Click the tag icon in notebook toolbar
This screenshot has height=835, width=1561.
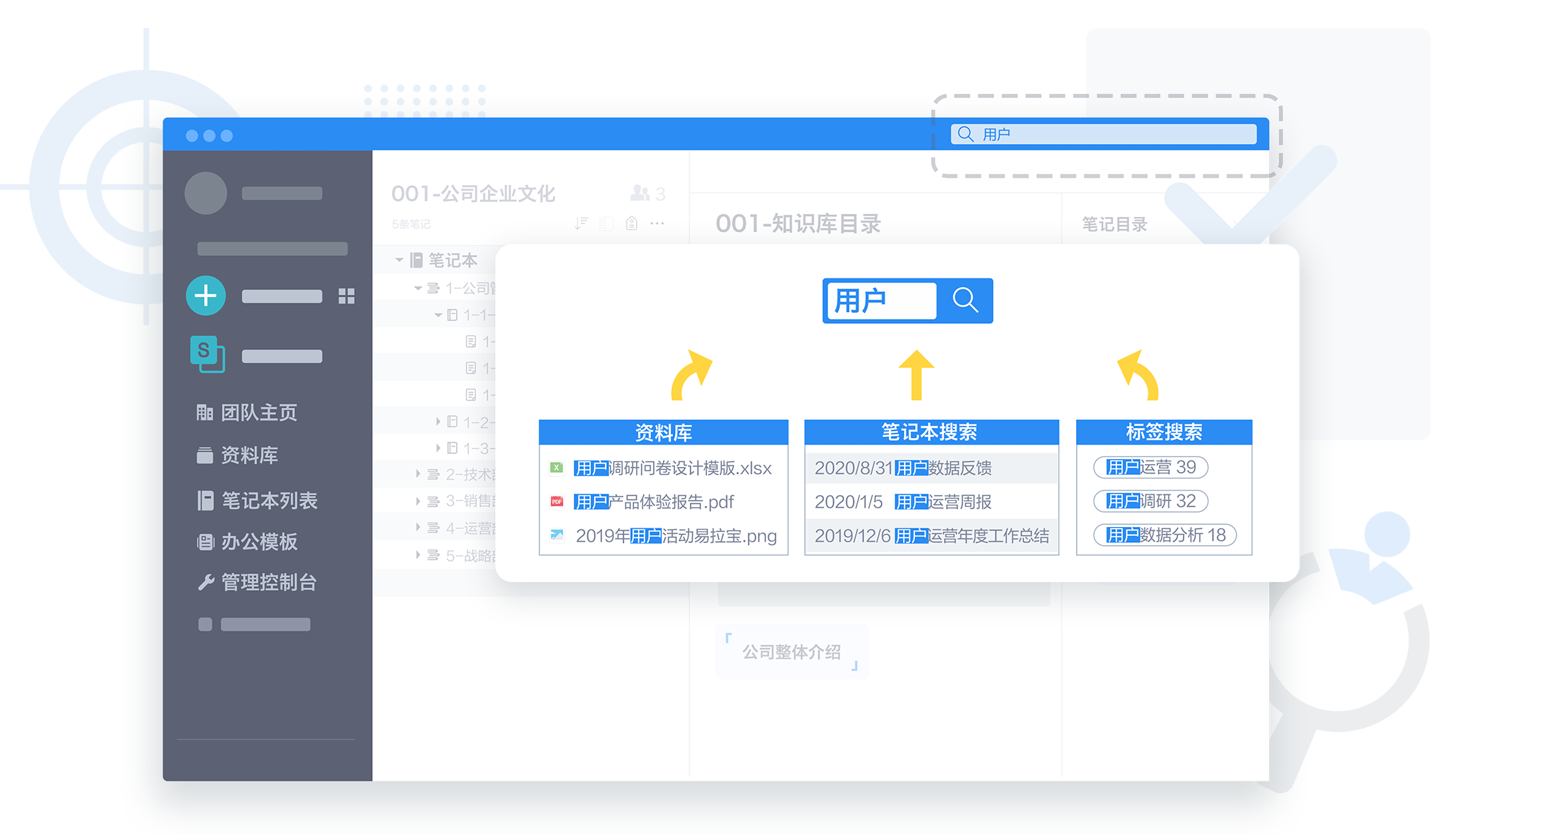coord(632,223)
